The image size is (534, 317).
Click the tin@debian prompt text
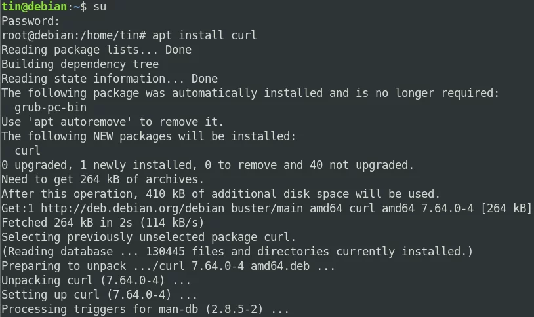click(x=34, y=7)
